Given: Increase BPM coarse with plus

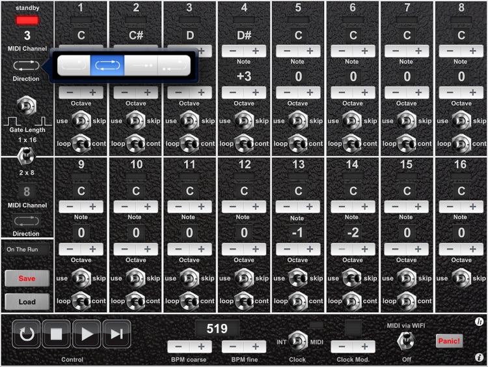Looking at the screenshot, I should tap(201, 346).
